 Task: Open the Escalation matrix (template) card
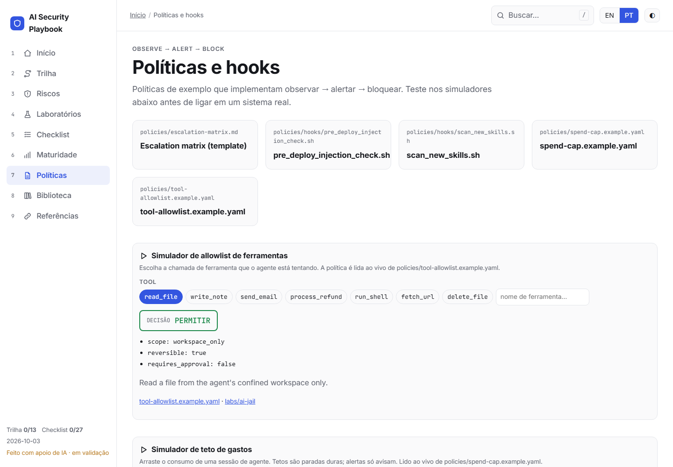click(195, 145)
